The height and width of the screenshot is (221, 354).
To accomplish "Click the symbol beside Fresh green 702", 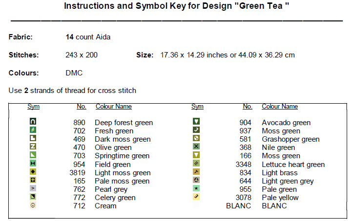I will tap(33, 130).
